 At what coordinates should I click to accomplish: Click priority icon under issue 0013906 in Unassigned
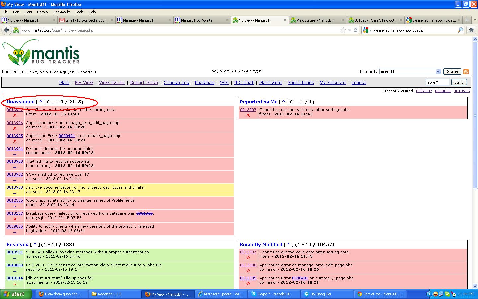click(15, 128)
